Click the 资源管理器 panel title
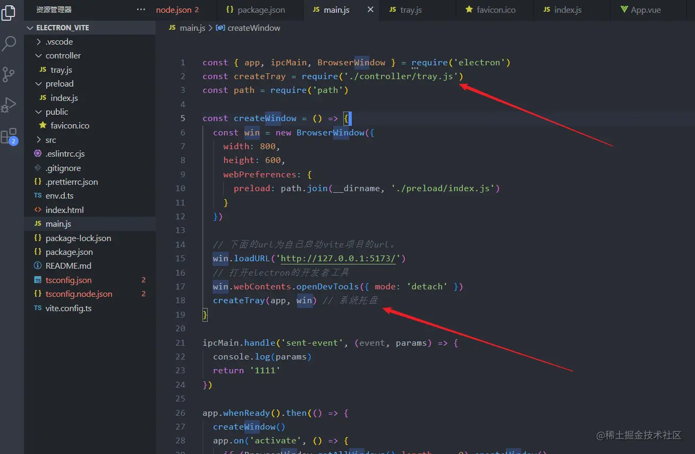The width and height of the screenshot is (695, 454). pyautogui.click(x=54, y=10)
